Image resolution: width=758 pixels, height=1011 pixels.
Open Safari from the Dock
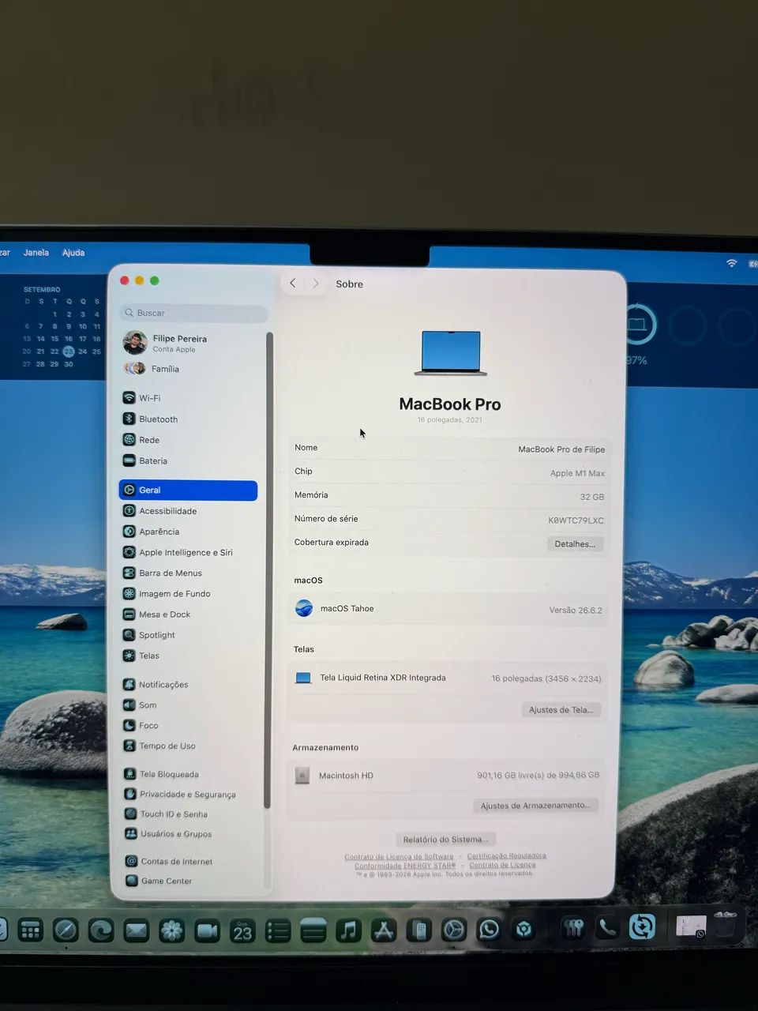point(66,930)
